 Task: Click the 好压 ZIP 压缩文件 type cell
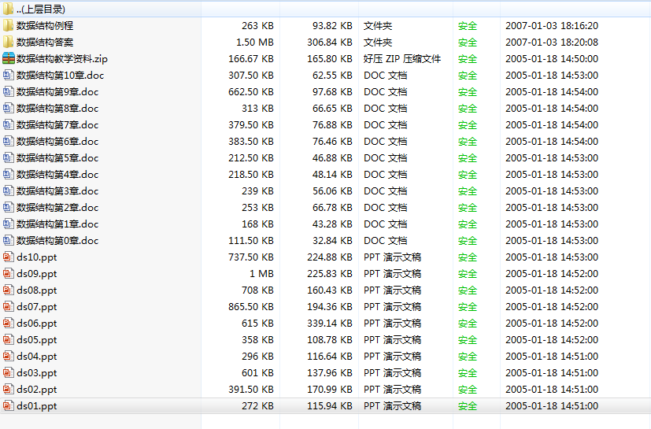tap(402, 58)
